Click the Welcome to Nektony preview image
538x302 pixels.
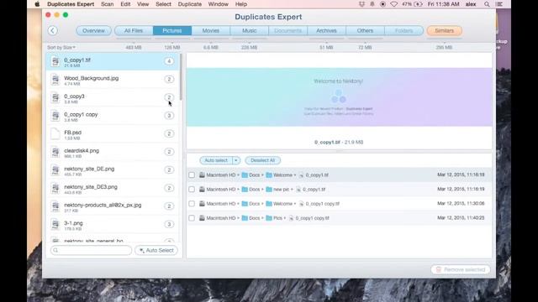(x=339, y=97)
